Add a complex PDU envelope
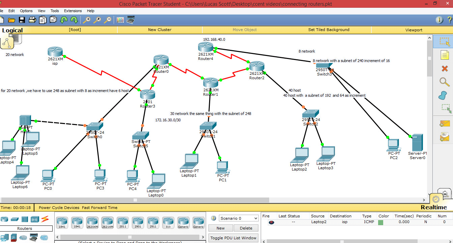The image size is (453, 243). click(x=445, y=136)
